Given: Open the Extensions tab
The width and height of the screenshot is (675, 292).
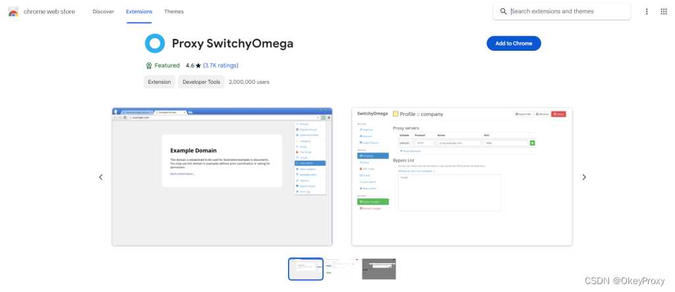Looking at the screenshot, I should tap(139, 12).
